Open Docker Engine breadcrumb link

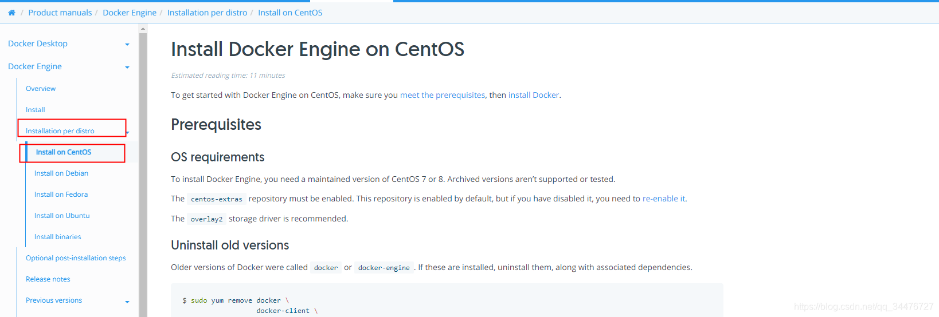click(130, 13)
